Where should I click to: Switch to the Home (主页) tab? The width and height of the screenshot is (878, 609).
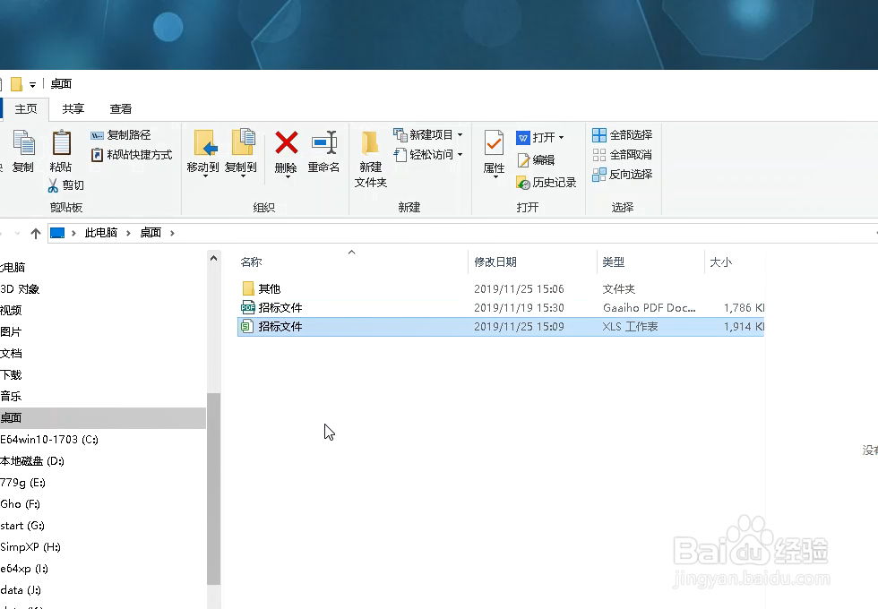26,109
